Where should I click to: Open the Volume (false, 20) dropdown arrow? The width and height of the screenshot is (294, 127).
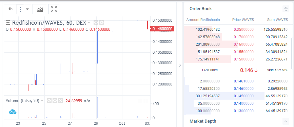(x=42, y=101)
